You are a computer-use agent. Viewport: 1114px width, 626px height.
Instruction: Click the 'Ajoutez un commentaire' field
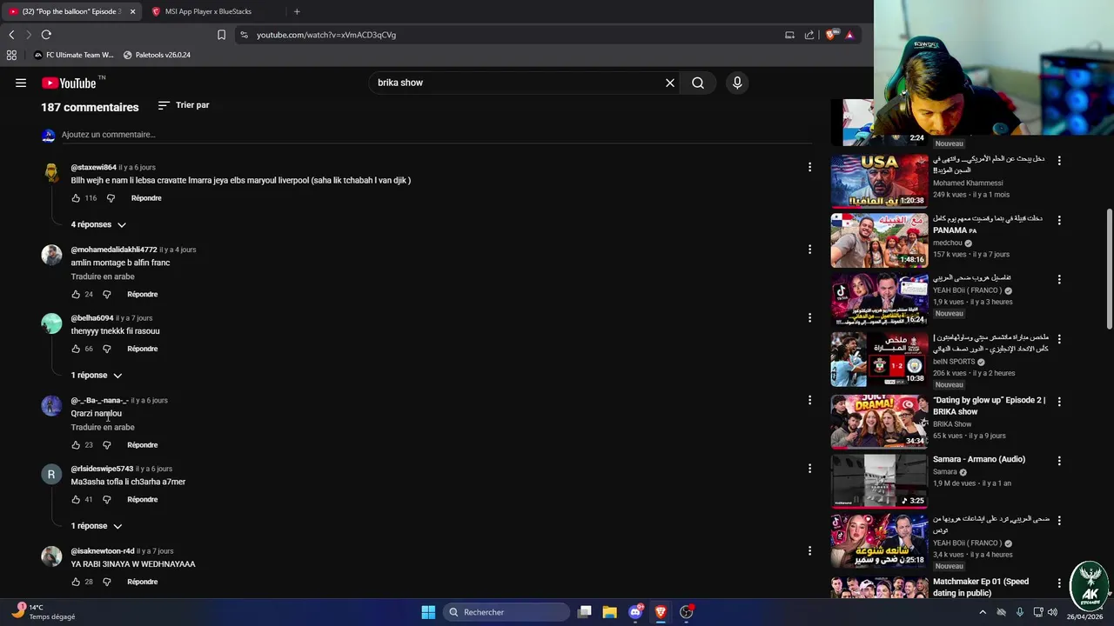coord(435,135)
